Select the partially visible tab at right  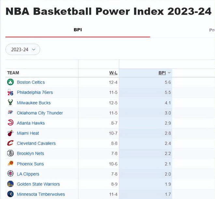click(x=212, y=30)
